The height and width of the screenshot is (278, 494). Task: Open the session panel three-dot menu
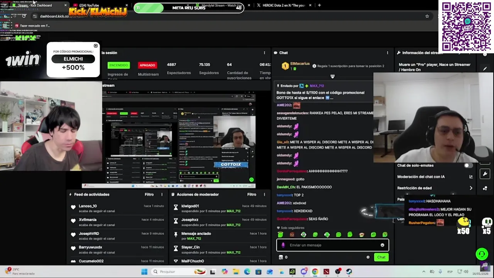[264, 53]
